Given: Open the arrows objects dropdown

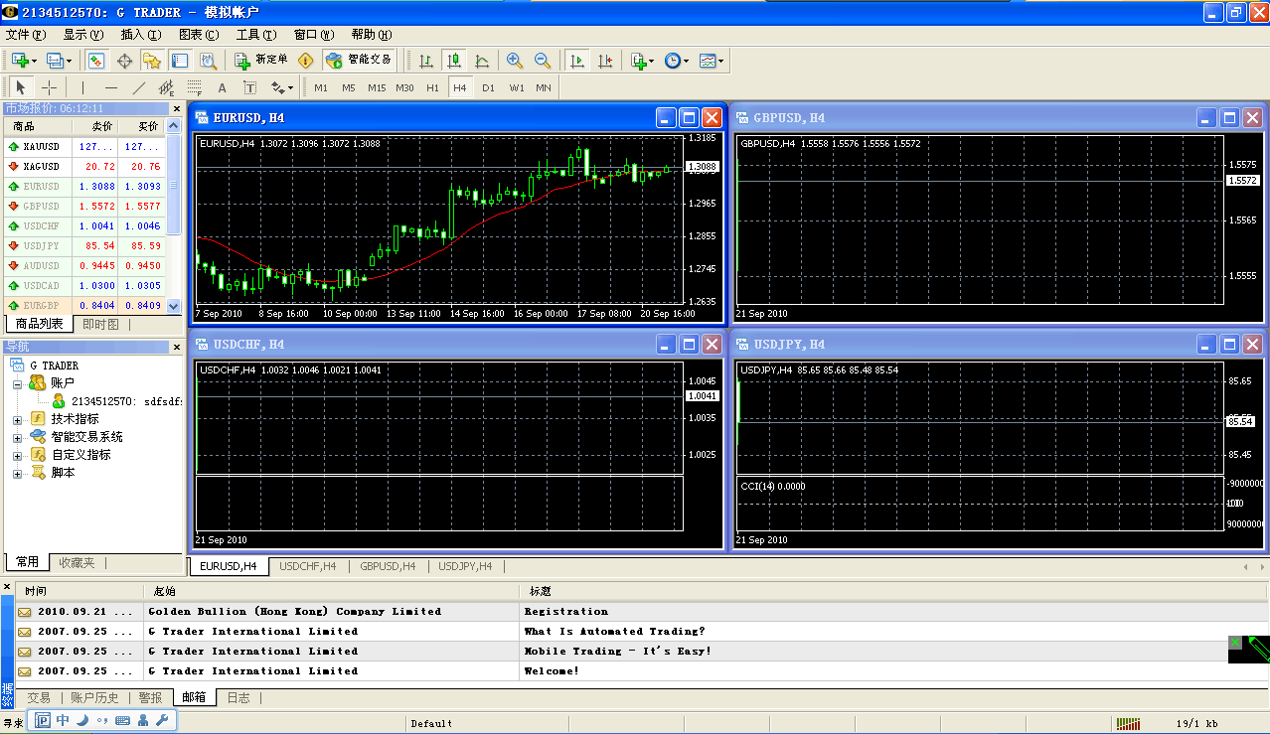Looking at the screenshot, I should pos(282,87).
